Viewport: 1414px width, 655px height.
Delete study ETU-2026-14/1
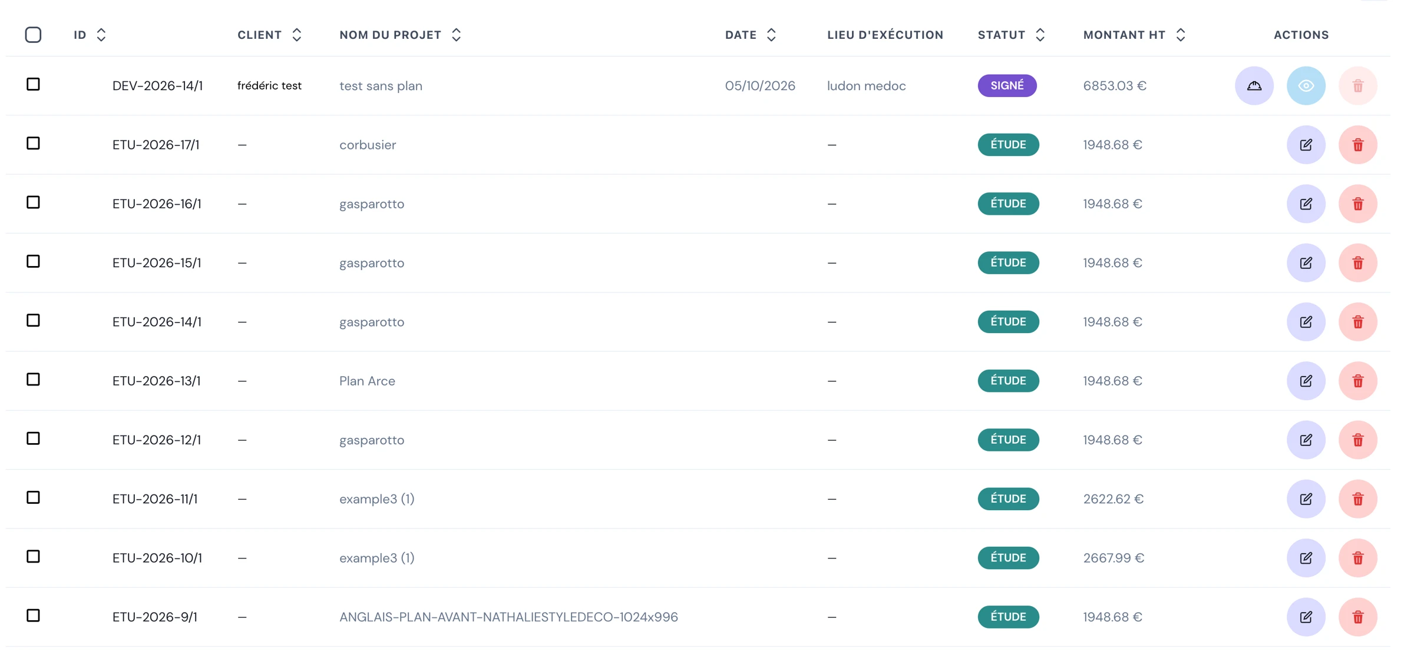point(1357,322)
